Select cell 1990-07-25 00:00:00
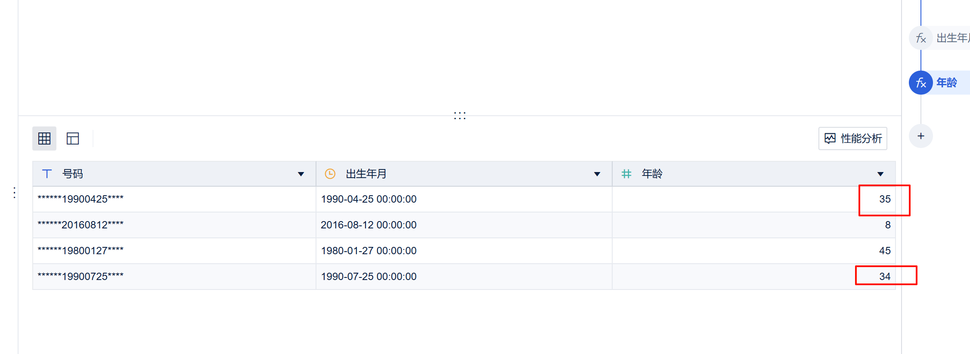The width and height of the screenshot is (970, 354). coord(464,277)
